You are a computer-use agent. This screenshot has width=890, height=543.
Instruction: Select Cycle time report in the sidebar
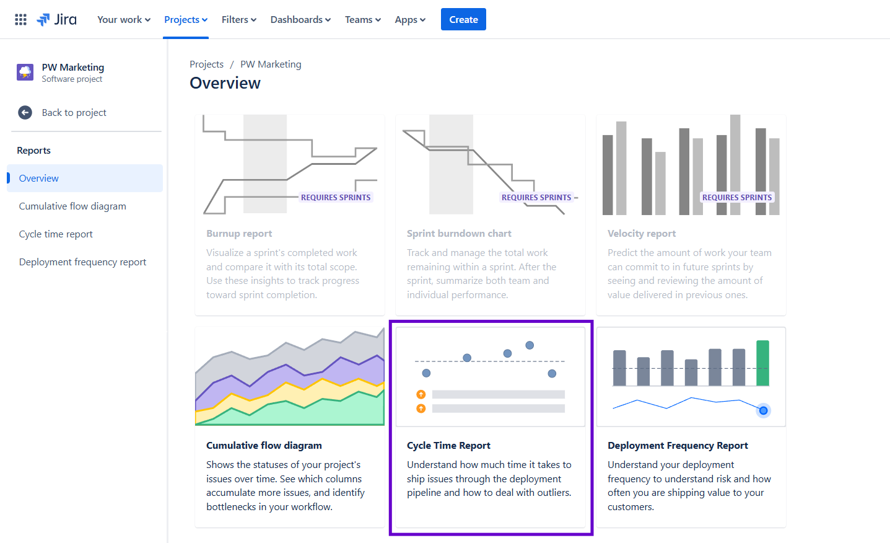coord(55,234)
